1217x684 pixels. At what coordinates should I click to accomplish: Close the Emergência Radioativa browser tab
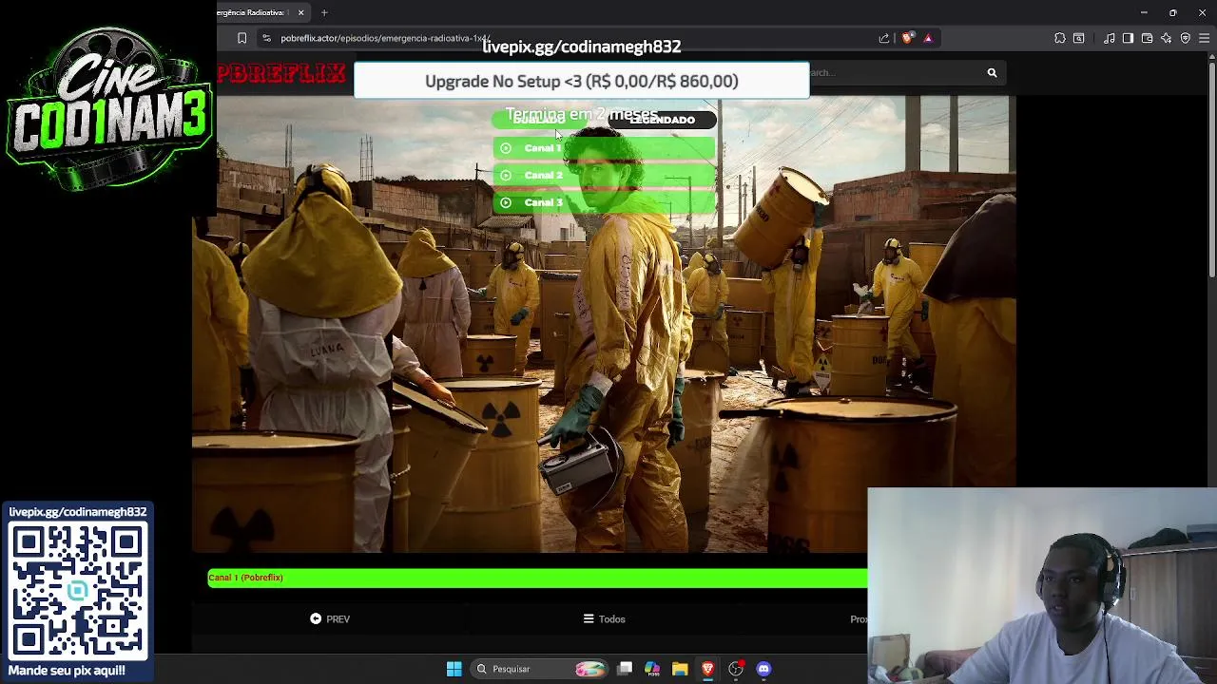click(x=300, y=12)
